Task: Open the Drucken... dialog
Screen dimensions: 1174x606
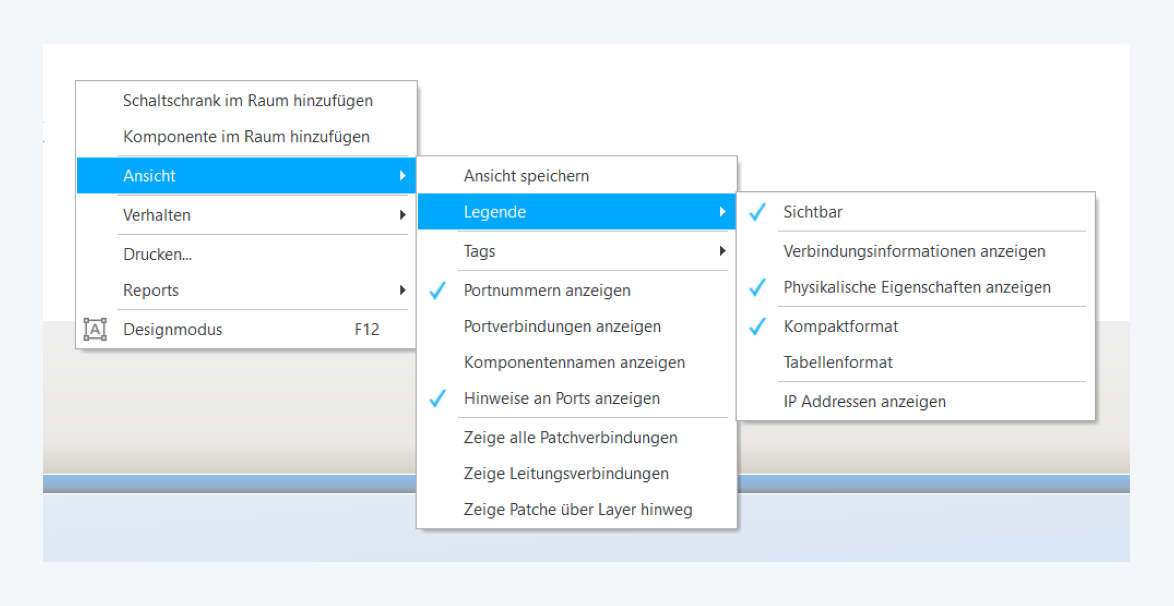Action: coord(157,254)
